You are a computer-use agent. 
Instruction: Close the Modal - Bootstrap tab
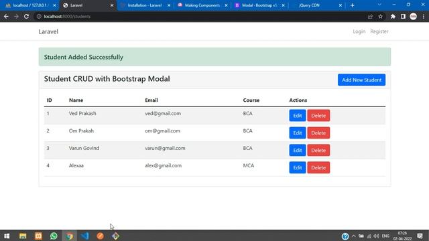click(x=283, y=5)
